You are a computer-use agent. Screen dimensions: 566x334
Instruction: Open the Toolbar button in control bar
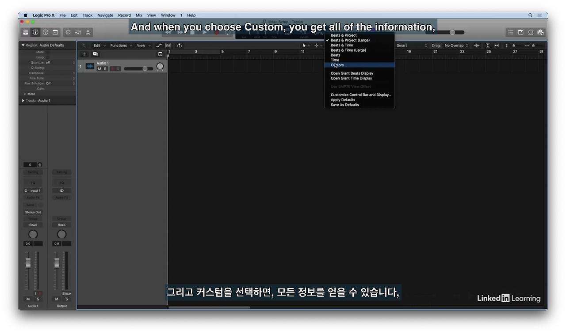coord(55,32)
